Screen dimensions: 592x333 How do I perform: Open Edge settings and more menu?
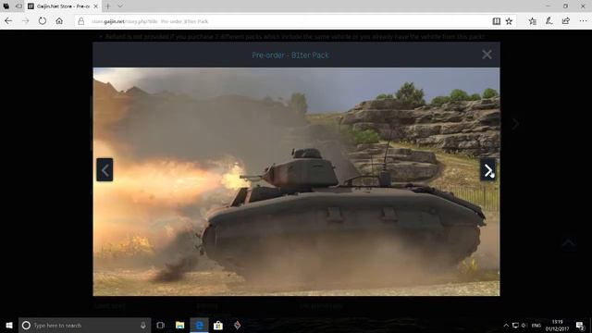(x=583, y=21)
